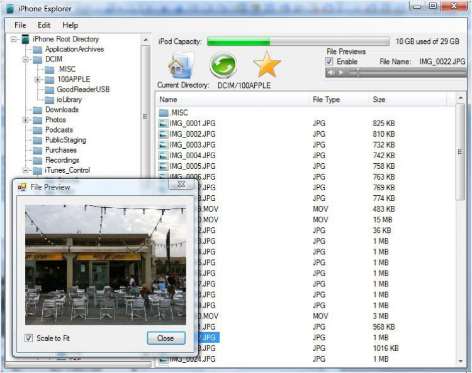Screen dimensions: 472x373
Task: Click the gold star Favorites icon
Action: 267,65
